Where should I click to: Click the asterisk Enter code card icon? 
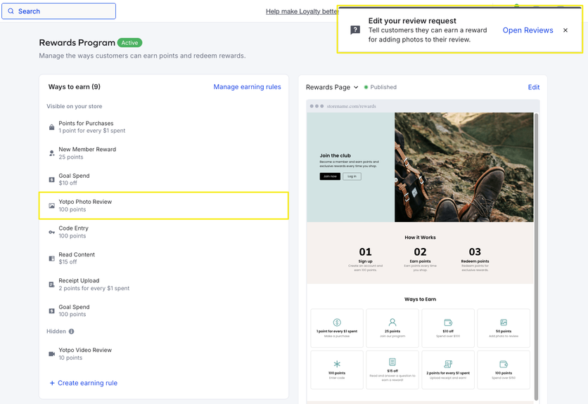pos(337,364)
